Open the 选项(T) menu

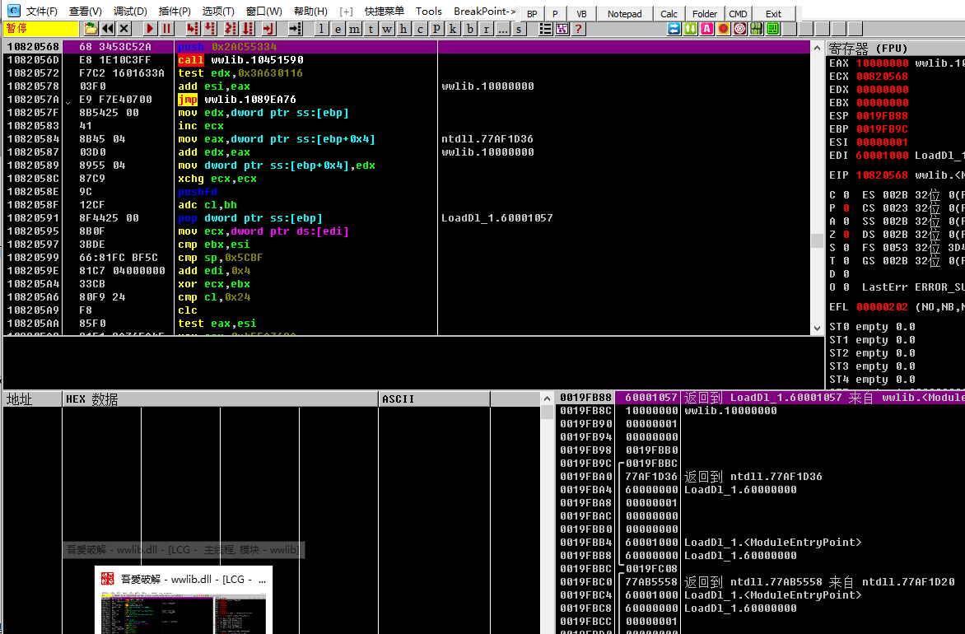click(218, 11)
